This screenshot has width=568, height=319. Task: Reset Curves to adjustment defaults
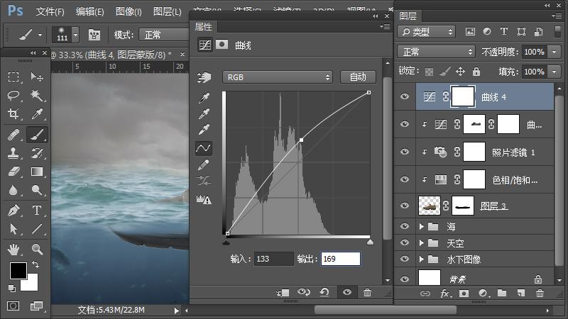324,292
